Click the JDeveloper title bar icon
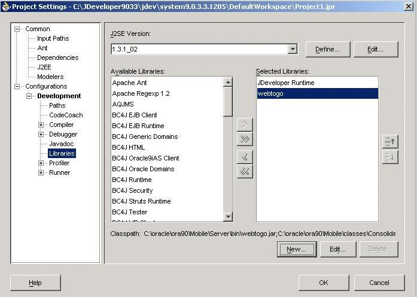Image resolution: width=417 pixels, height=297 pixels. pyautogui.click(x=5, y=7)
